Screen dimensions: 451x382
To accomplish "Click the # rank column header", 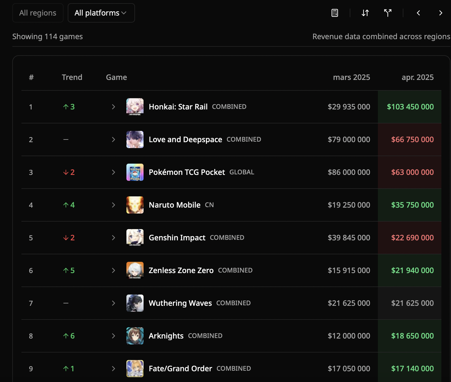I will tap(31, 77).
